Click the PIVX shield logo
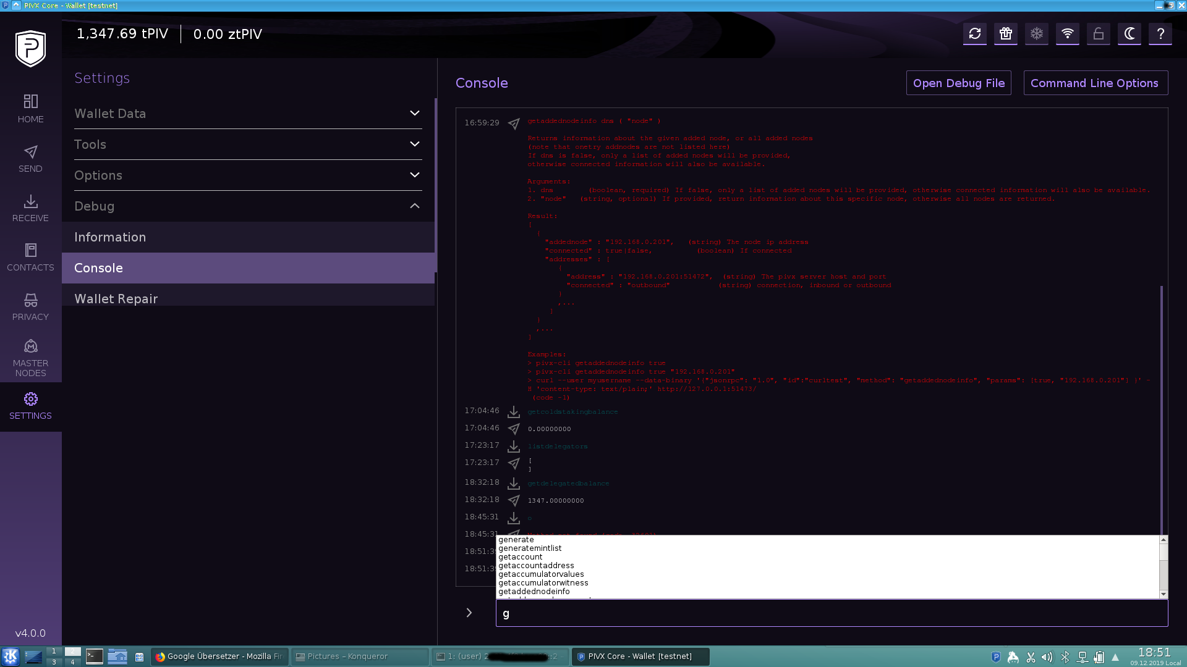Image resolution: width=1187 pixels, height=667 pixels. coord(30,48)
